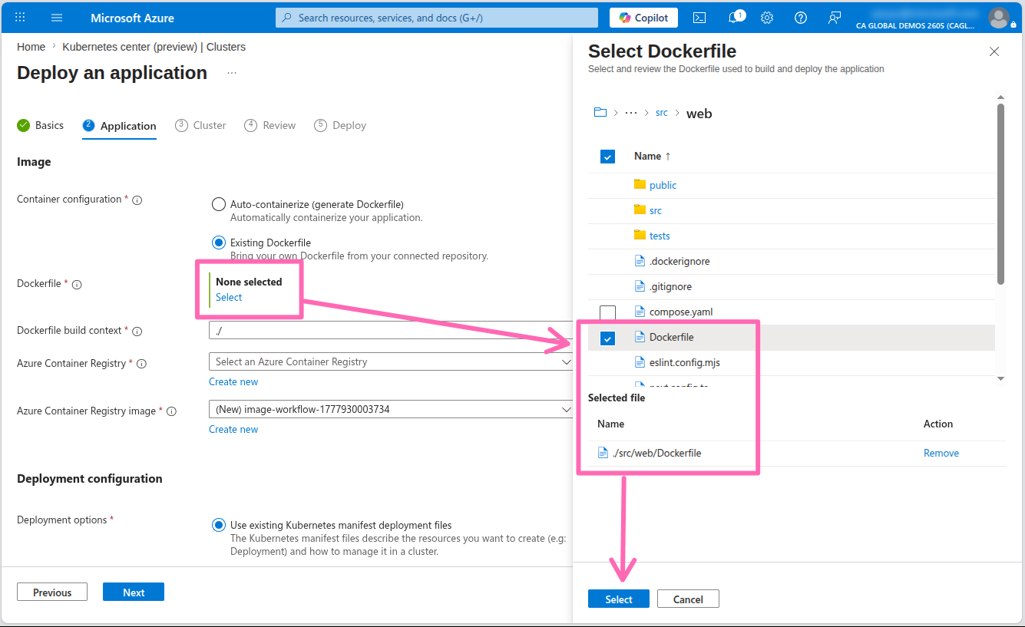Select the .gitignore file
Image resolution: width=1025 pixels, height=627 pixels.
click(670, 286)
